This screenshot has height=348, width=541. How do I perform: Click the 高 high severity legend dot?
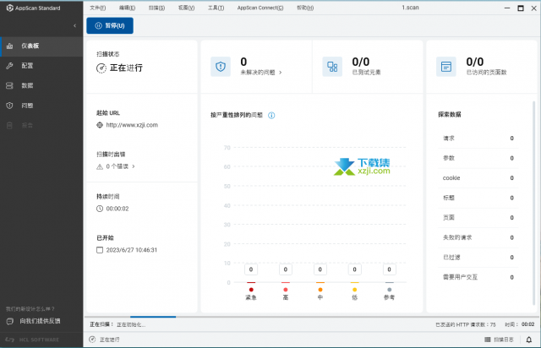pyautogui.click(x=286, y=290)
